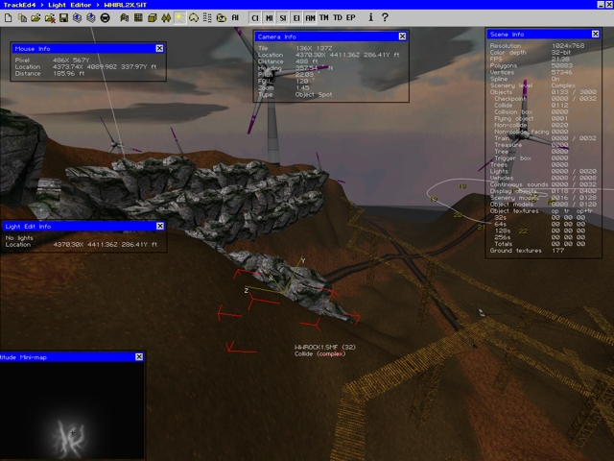Click the new file icon
The width and height of the screenshot is (614, 461).
coord(9,17)
